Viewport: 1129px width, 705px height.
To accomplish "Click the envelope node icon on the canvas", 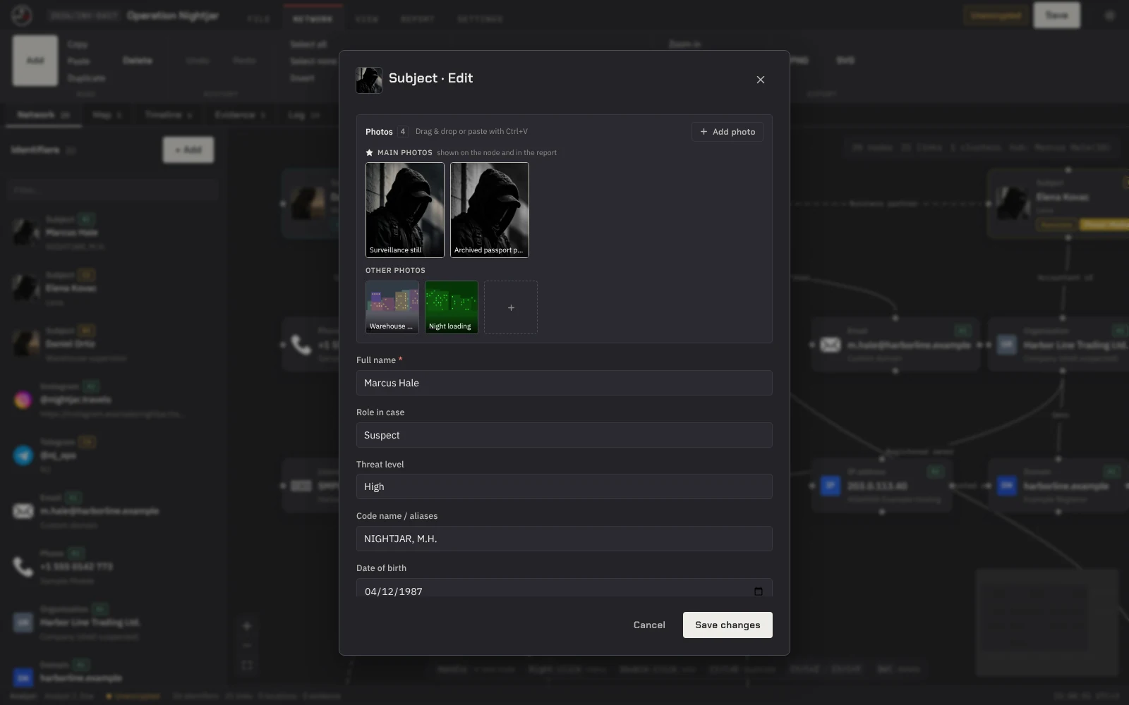I will pos(831,345).
